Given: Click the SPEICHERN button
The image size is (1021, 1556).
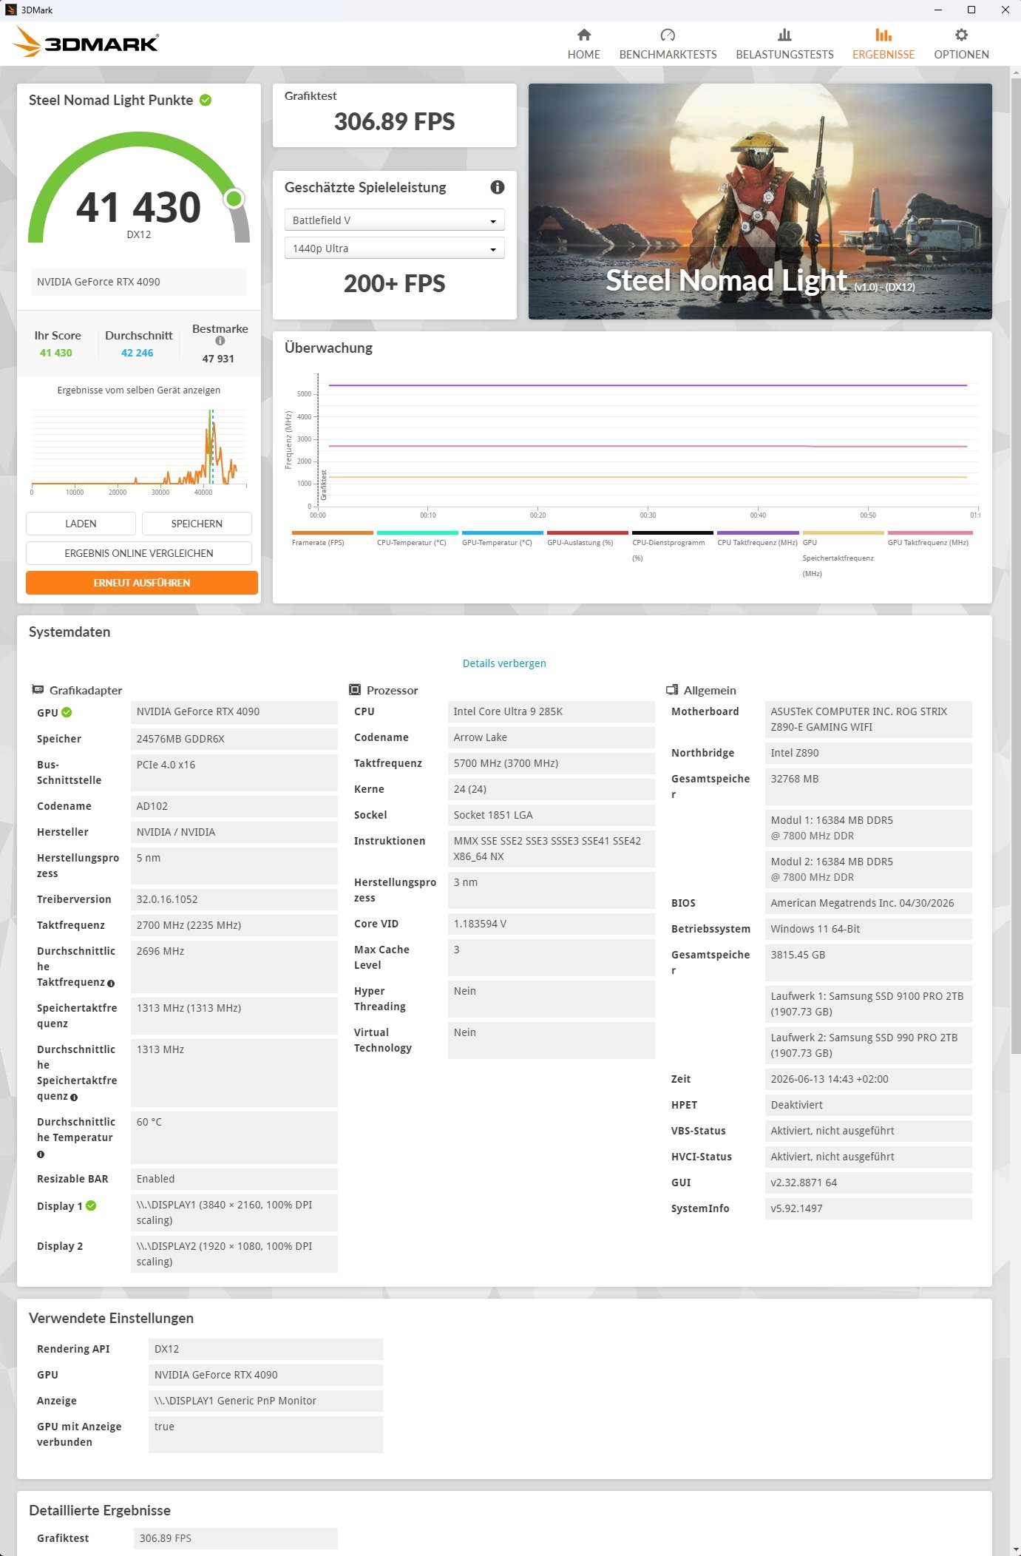Looking at the screenshot, I should 197,524.
